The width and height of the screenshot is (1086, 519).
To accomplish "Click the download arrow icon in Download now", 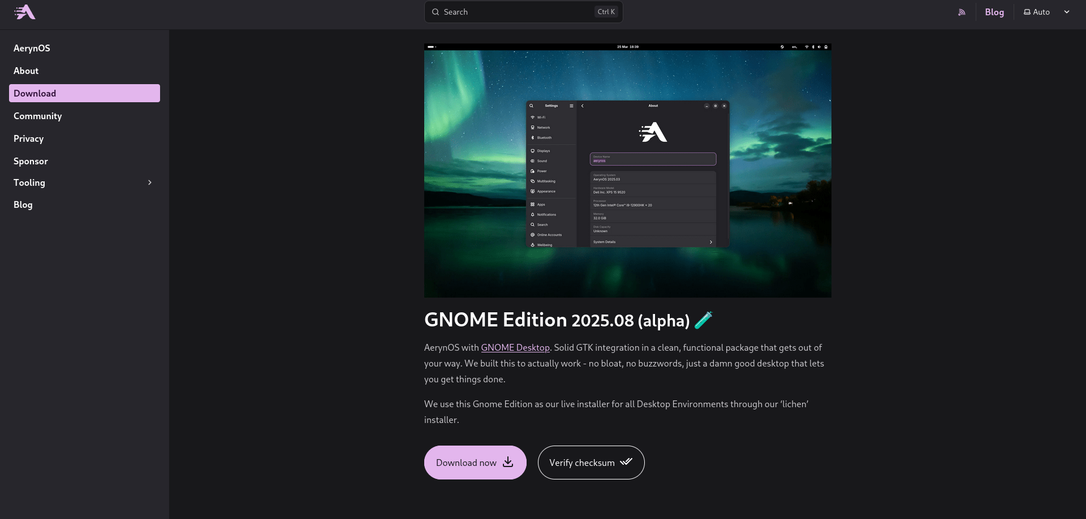I will 508,462.
